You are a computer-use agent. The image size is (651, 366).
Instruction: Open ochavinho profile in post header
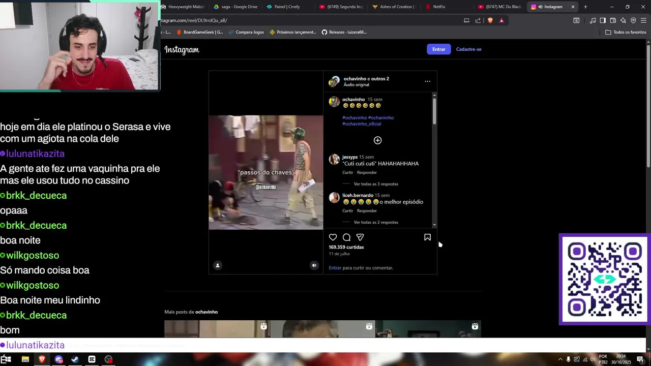point(354,79)
